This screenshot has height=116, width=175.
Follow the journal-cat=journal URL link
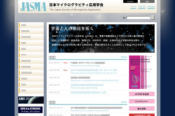click(x=94, y=73)
